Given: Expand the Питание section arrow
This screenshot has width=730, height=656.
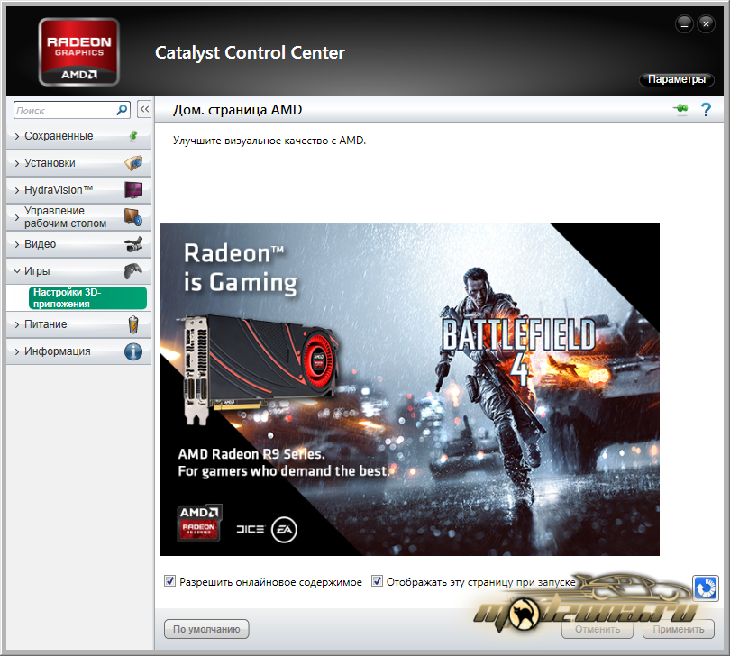Looking at the screenshot, I should pos(17,324).
